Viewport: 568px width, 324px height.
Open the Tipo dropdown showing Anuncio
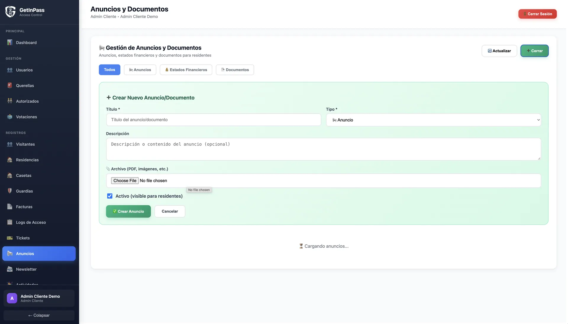433,120
